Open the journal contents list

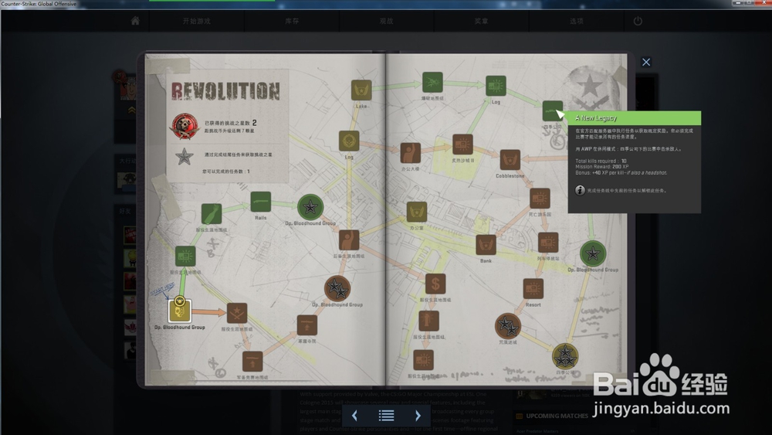pos(387,416)
